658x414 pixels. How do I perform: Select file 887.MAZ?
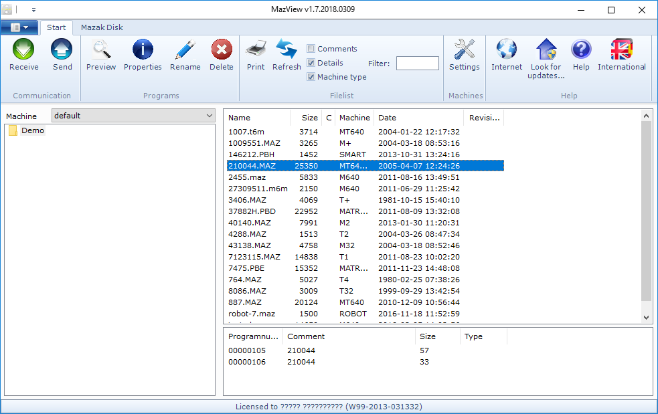tap(365, 302)
